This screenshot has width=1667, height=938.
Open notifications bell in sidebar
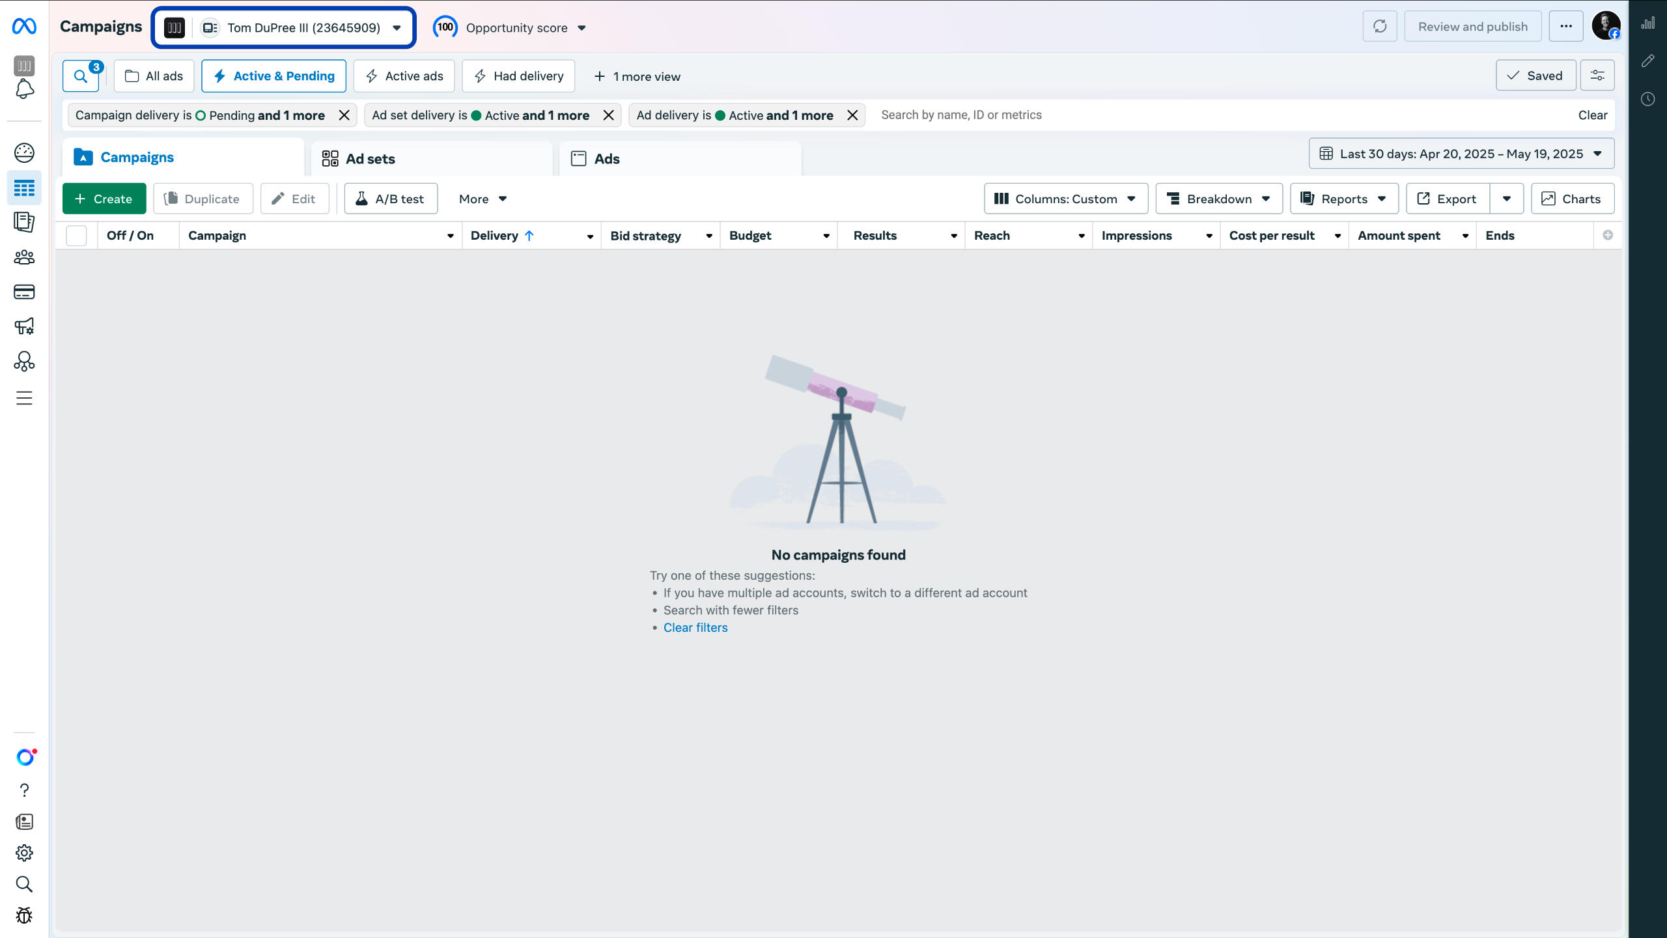24,89
